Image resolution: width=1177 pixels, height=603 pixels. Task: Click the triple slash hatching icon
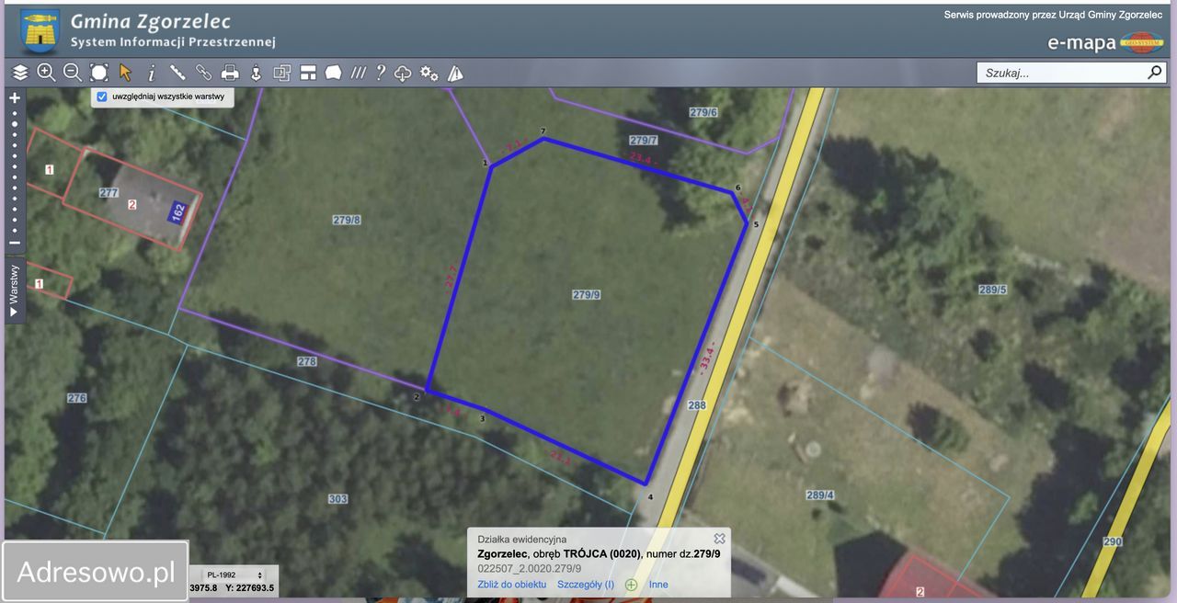coord(359,73)
